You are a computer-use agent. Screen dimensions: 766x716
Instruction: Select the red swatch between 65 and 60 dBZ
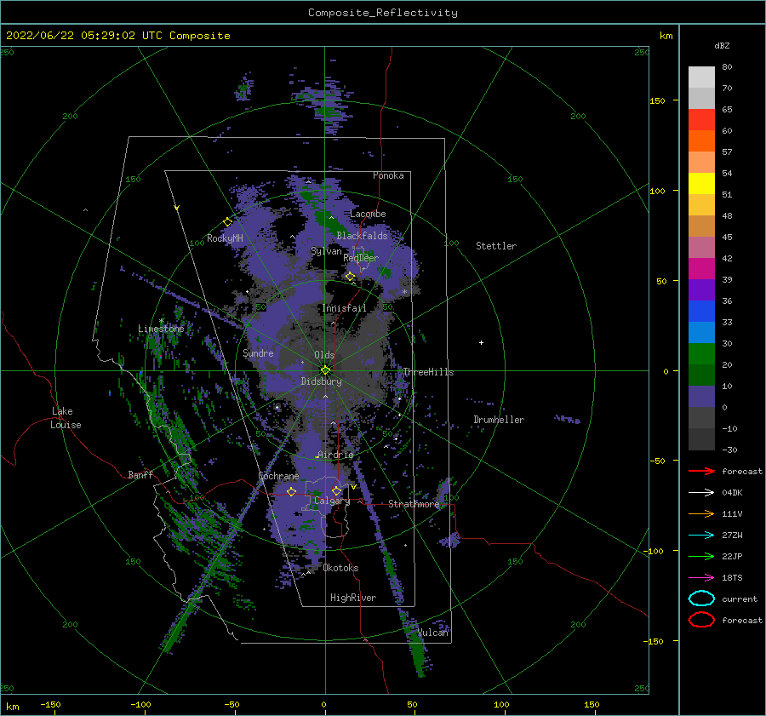701,119
